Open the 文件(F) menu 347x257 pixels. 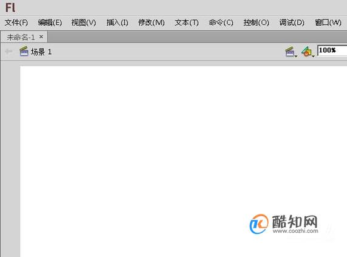[16, 22]
